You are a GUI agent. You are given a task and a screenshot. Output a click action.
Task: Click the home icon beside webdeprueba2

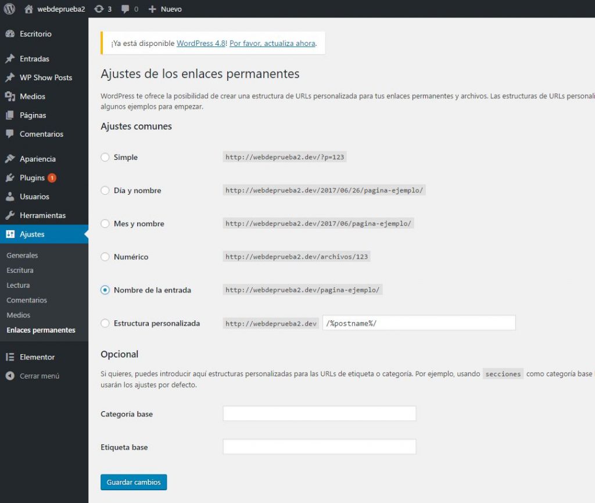tap(28, 9)
